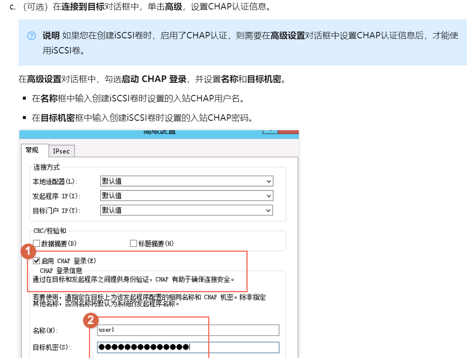This screenshot has width=476, height=358.
Task: Click the 发起程序 IP(I) label
Action: [56, 196]
